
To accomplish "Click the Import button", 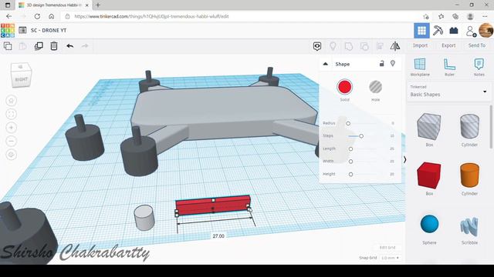I will coord(420,45).
